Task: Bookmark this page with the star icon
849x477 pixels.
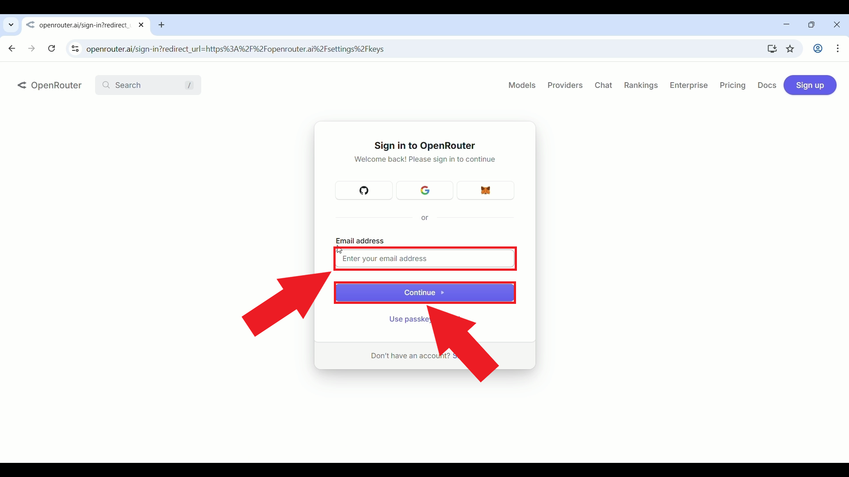Action: pyautogui.click(x=790, y=49)
